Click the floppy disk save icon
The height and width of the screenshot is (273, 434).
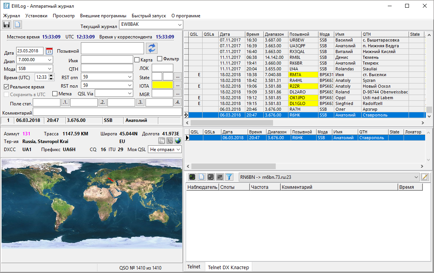pos(7,25)
